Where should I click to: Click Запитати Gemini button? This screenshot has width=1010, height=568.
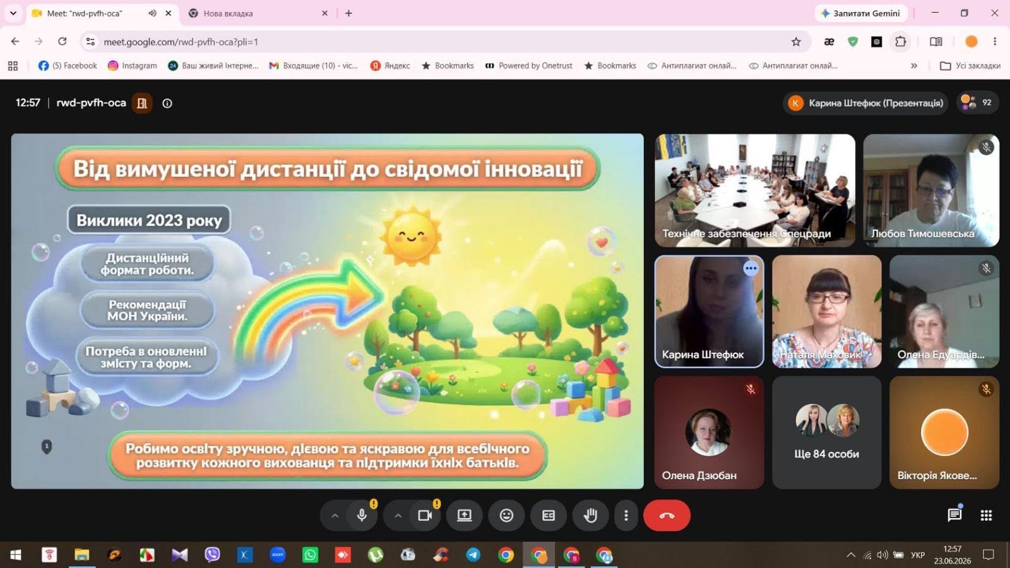click(x=860, y=13)
